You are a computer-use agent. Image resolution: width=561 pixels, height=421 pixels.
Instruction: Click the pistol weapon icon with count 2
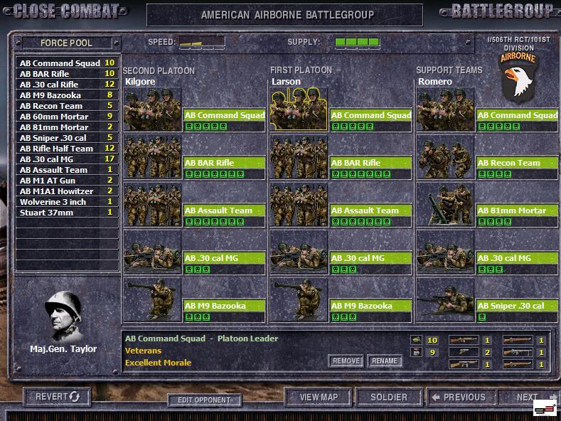[x=464, y=352]
